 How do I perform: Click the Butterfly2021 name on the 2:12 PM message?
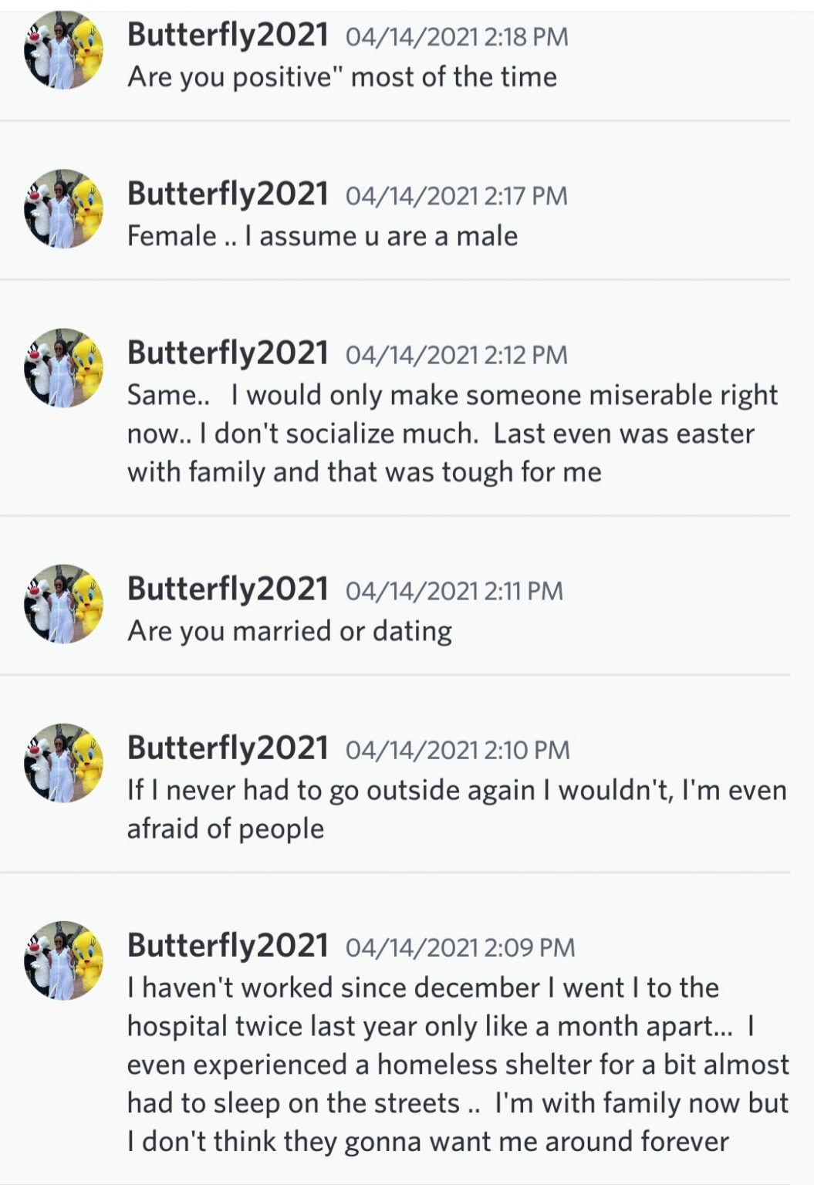coord(228,353)
